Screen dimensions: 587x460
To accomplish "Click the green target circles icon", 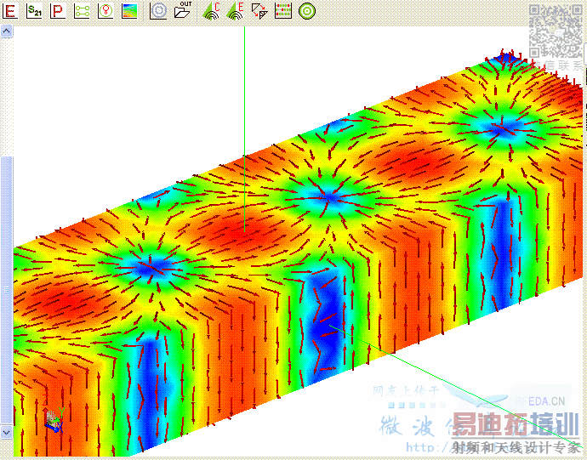I will pos(307,11).
